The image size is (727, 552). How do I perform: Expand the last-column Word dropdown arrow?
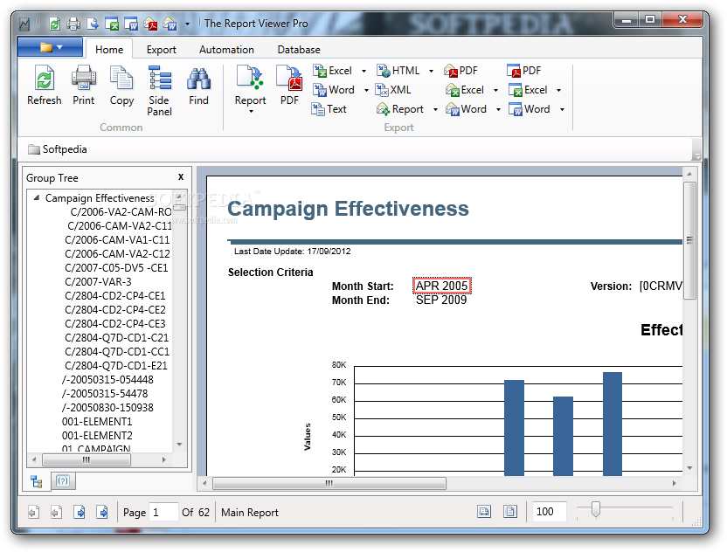tap(562, 110)
